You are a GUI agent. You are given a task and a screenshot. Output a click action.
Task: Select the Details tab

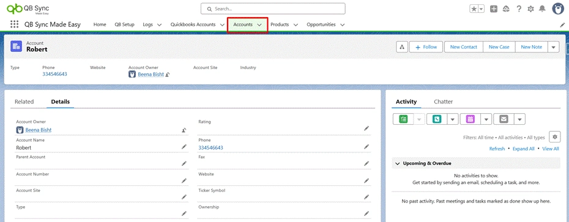[60, 102]
